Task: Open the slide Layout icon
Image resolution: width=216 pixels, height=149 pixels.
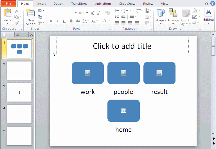Action: pyautogui.click(x=40, y=11)
